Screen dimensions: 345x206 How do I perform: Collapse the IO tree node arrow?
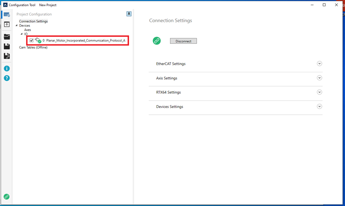coord(21,34)
